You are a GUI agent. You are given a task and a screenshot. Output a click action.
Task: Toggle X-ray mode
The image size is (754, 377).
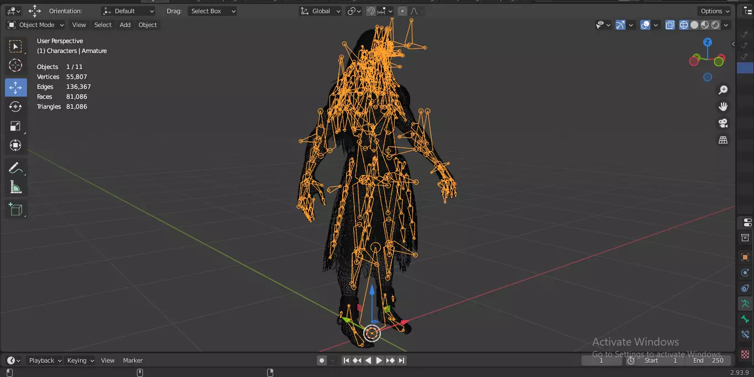pos(670,25)
